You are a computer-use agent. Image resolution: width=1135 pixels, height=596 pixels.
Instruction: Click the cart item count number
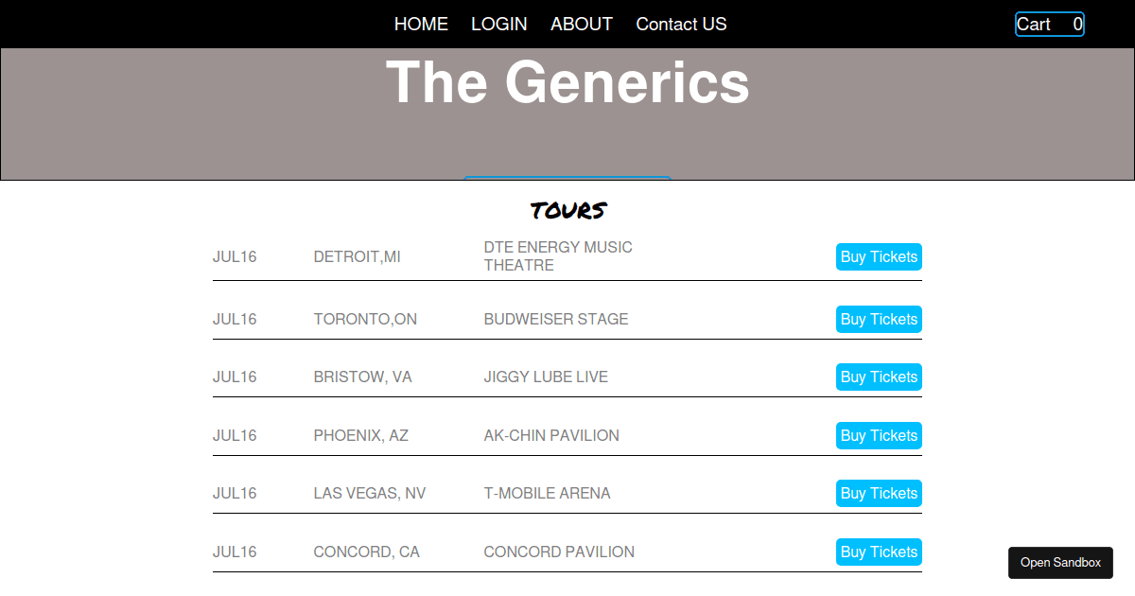(x=1077, y=25)
